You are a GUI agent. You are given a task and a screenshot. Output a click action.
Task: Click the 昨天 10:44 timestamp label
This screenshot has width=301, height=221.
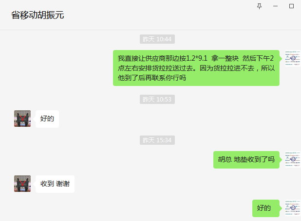pos(157,39)
